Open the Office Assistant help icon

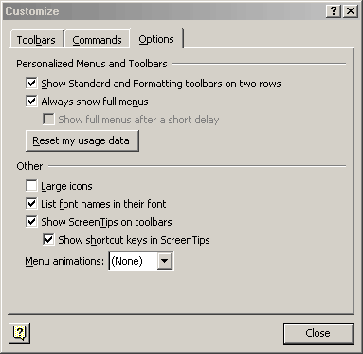click(20, 332)
